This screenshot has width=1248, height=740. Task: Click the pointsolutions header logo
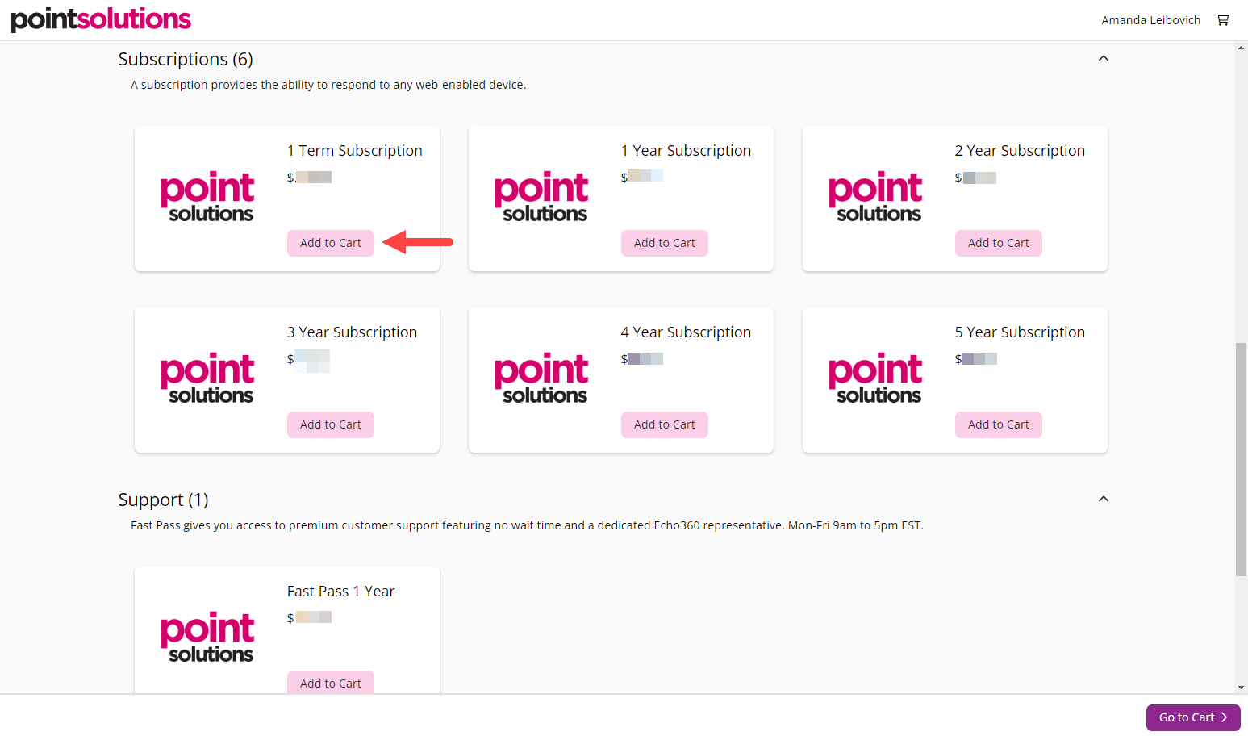click(100, 19)
